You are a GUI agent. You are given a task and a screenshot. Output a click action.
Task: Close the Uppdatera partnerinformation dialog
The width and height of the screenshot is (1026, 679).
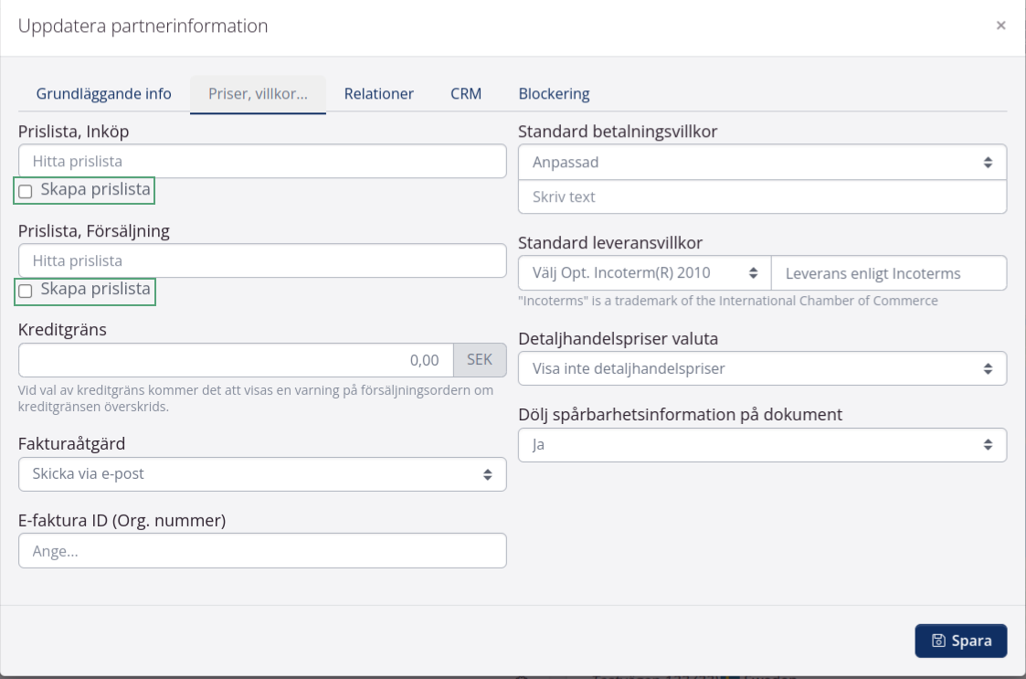click(x=1000, y=26)
